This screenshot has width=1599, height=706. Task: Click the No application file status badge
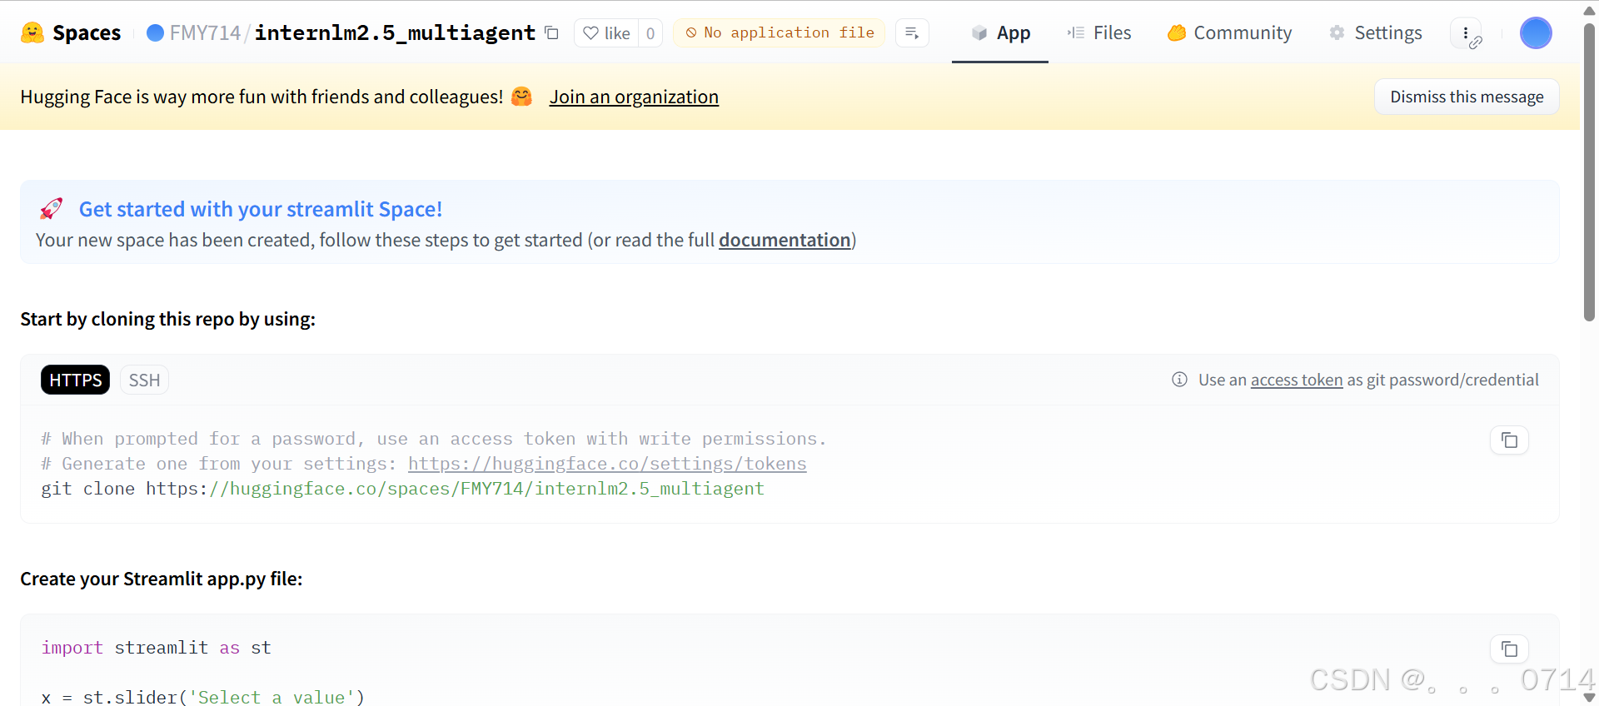tap(780, 32)
